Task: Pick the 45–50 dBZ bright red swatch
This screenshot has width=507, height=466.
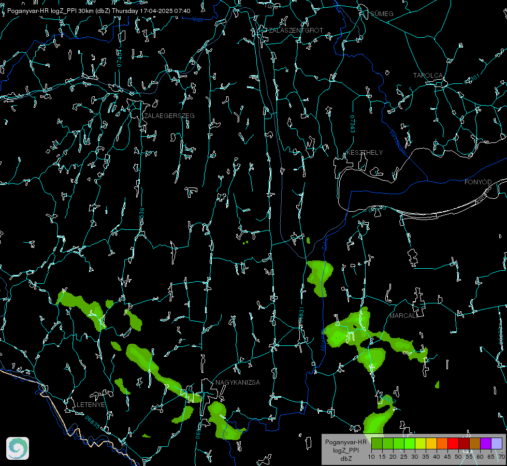Action: [453, 443]
